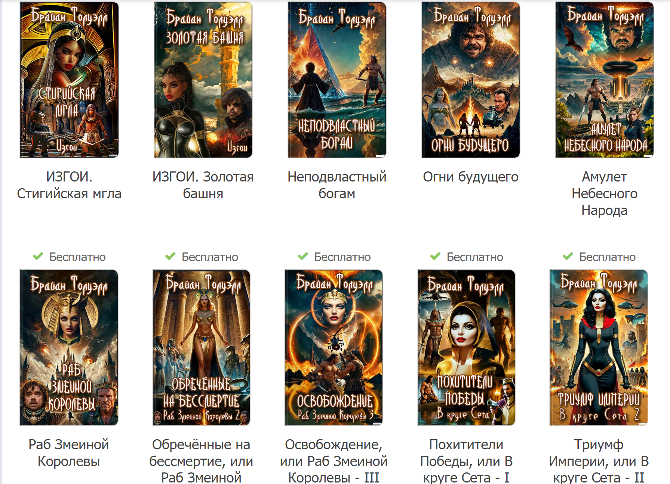Open the Обречённые на бессмертие book cover
Screen dimensions: 670x484
point(201,348)
